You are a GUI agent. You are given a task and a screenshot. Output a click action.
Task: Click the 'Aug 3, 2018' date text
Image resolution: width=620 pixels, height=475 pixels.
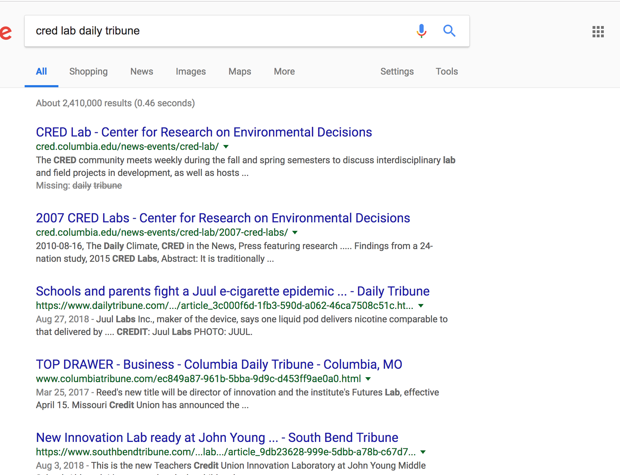tap(60, 465)
